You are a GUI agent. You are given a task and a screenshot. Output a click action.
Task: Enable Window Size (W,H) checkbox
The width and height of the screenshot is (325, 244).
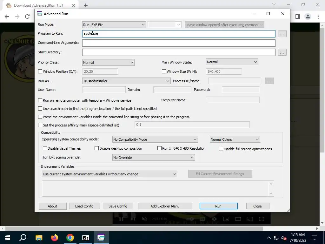point(164,71)
